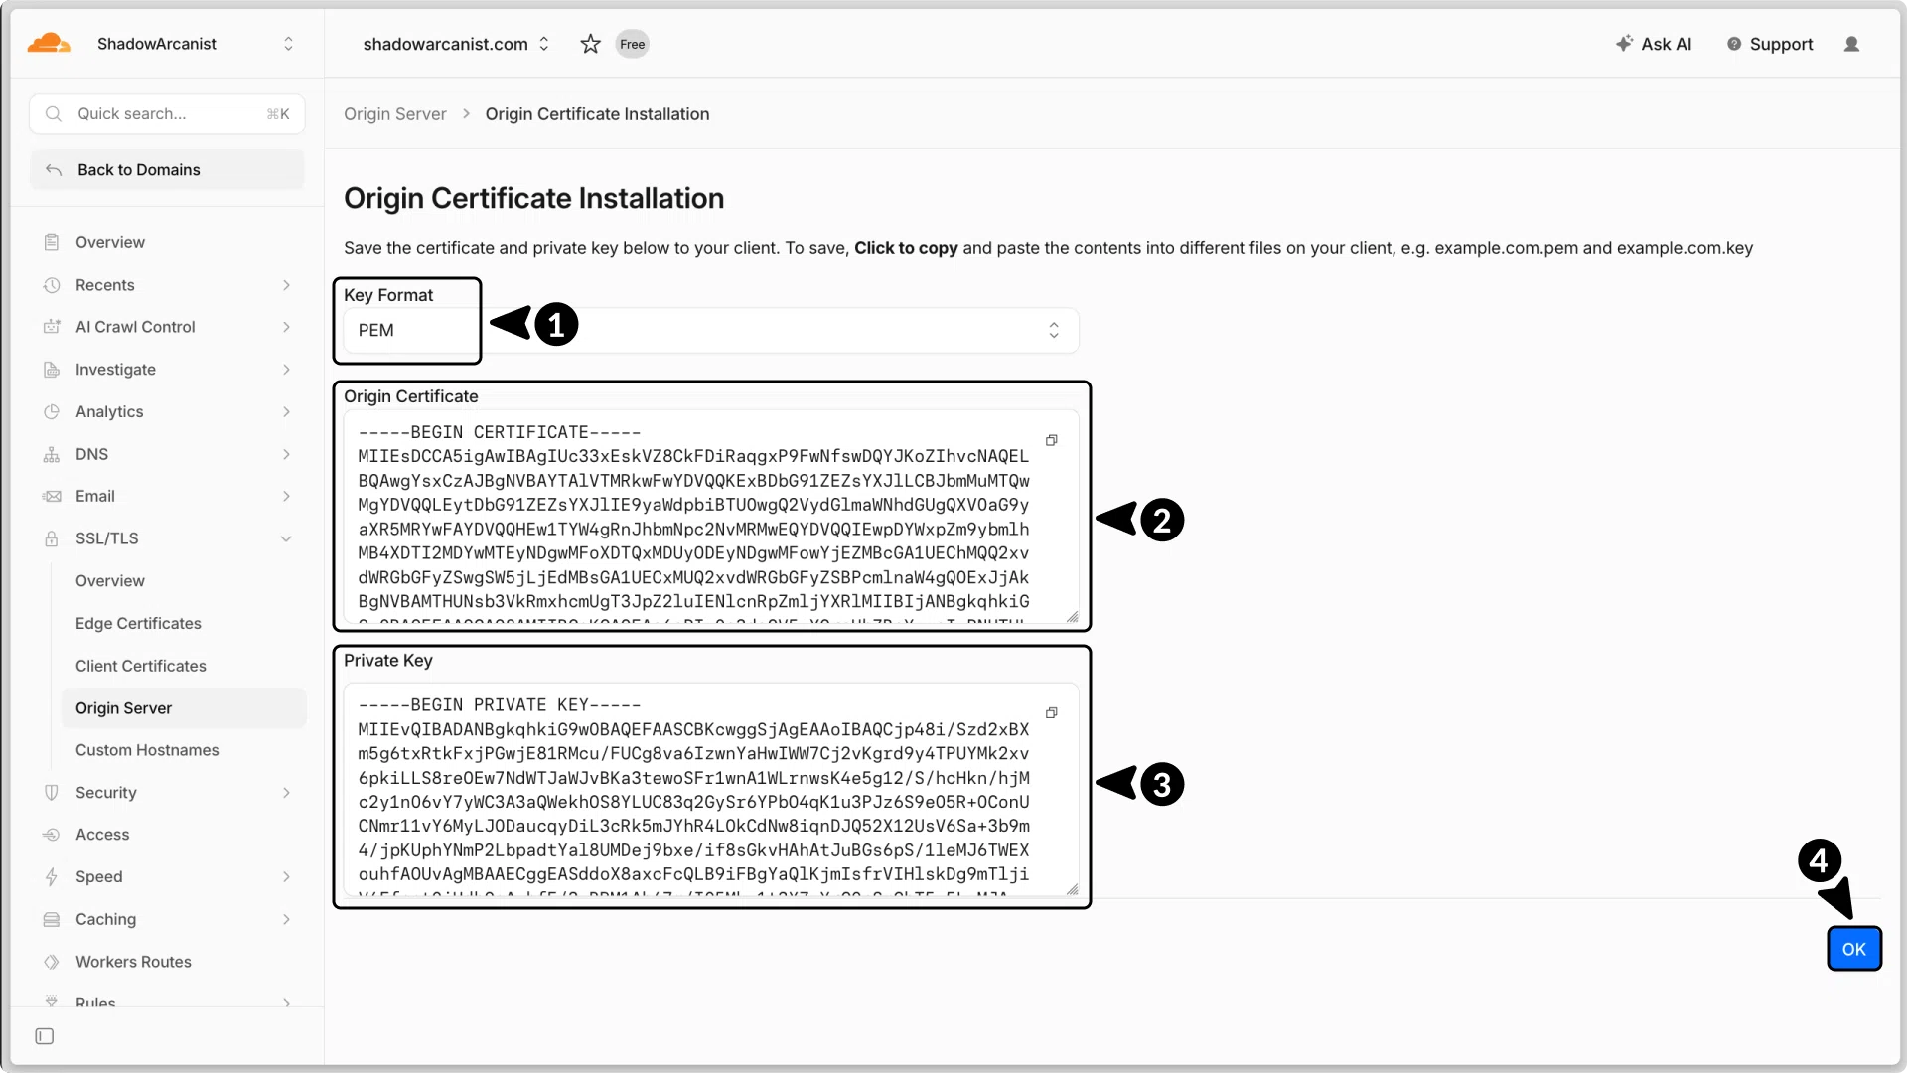The height and width of the screenshot is (1073, 1907).
Task: Click the Caching icon
Action: (x=52, y=920)
